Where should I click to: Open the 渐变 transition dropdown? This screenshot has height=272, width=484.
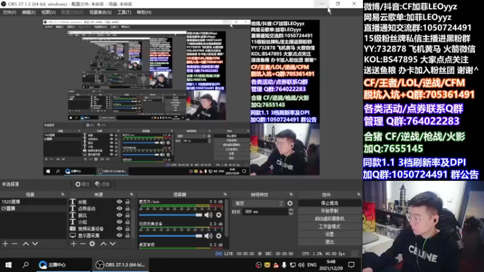tap(259, 203)
